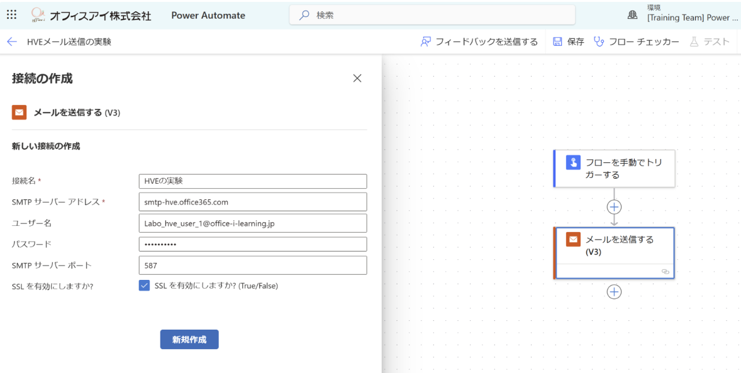Click the SSL を有効にしますか? field label
The height and width of the screenshot is (373, 741).
tap(52, 286)
